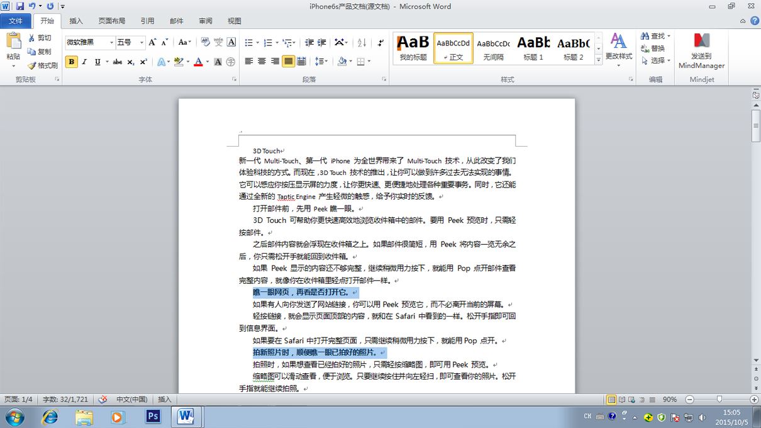Image resolution: width=761 pixels, height=428 pixels.
Task: Switch to the Insert (插入) tab
Action: pos(76,21)
